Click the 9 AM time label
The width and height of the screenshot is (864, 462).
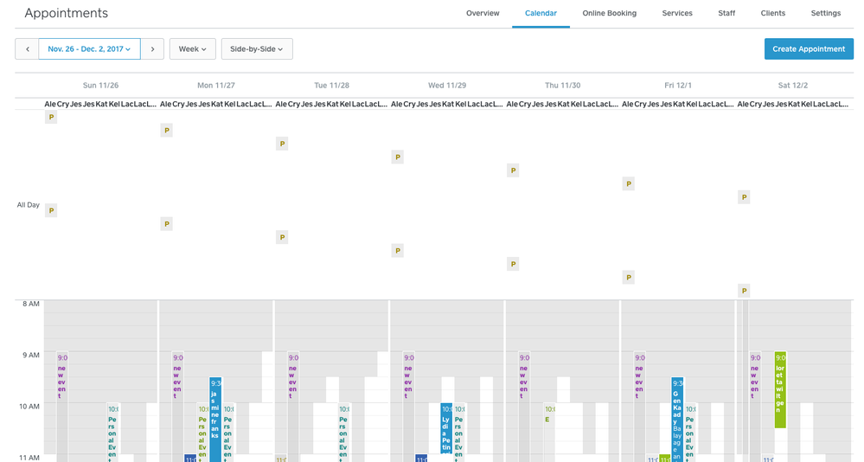point(31,355)
